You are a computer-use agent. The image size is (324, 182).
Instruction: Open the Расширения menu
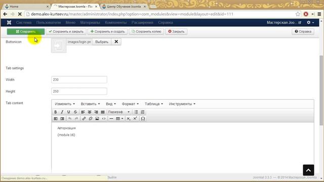(142, 22)
